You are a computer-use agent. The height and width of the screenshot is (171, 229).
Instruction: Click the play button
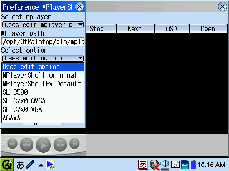[43, 145]
